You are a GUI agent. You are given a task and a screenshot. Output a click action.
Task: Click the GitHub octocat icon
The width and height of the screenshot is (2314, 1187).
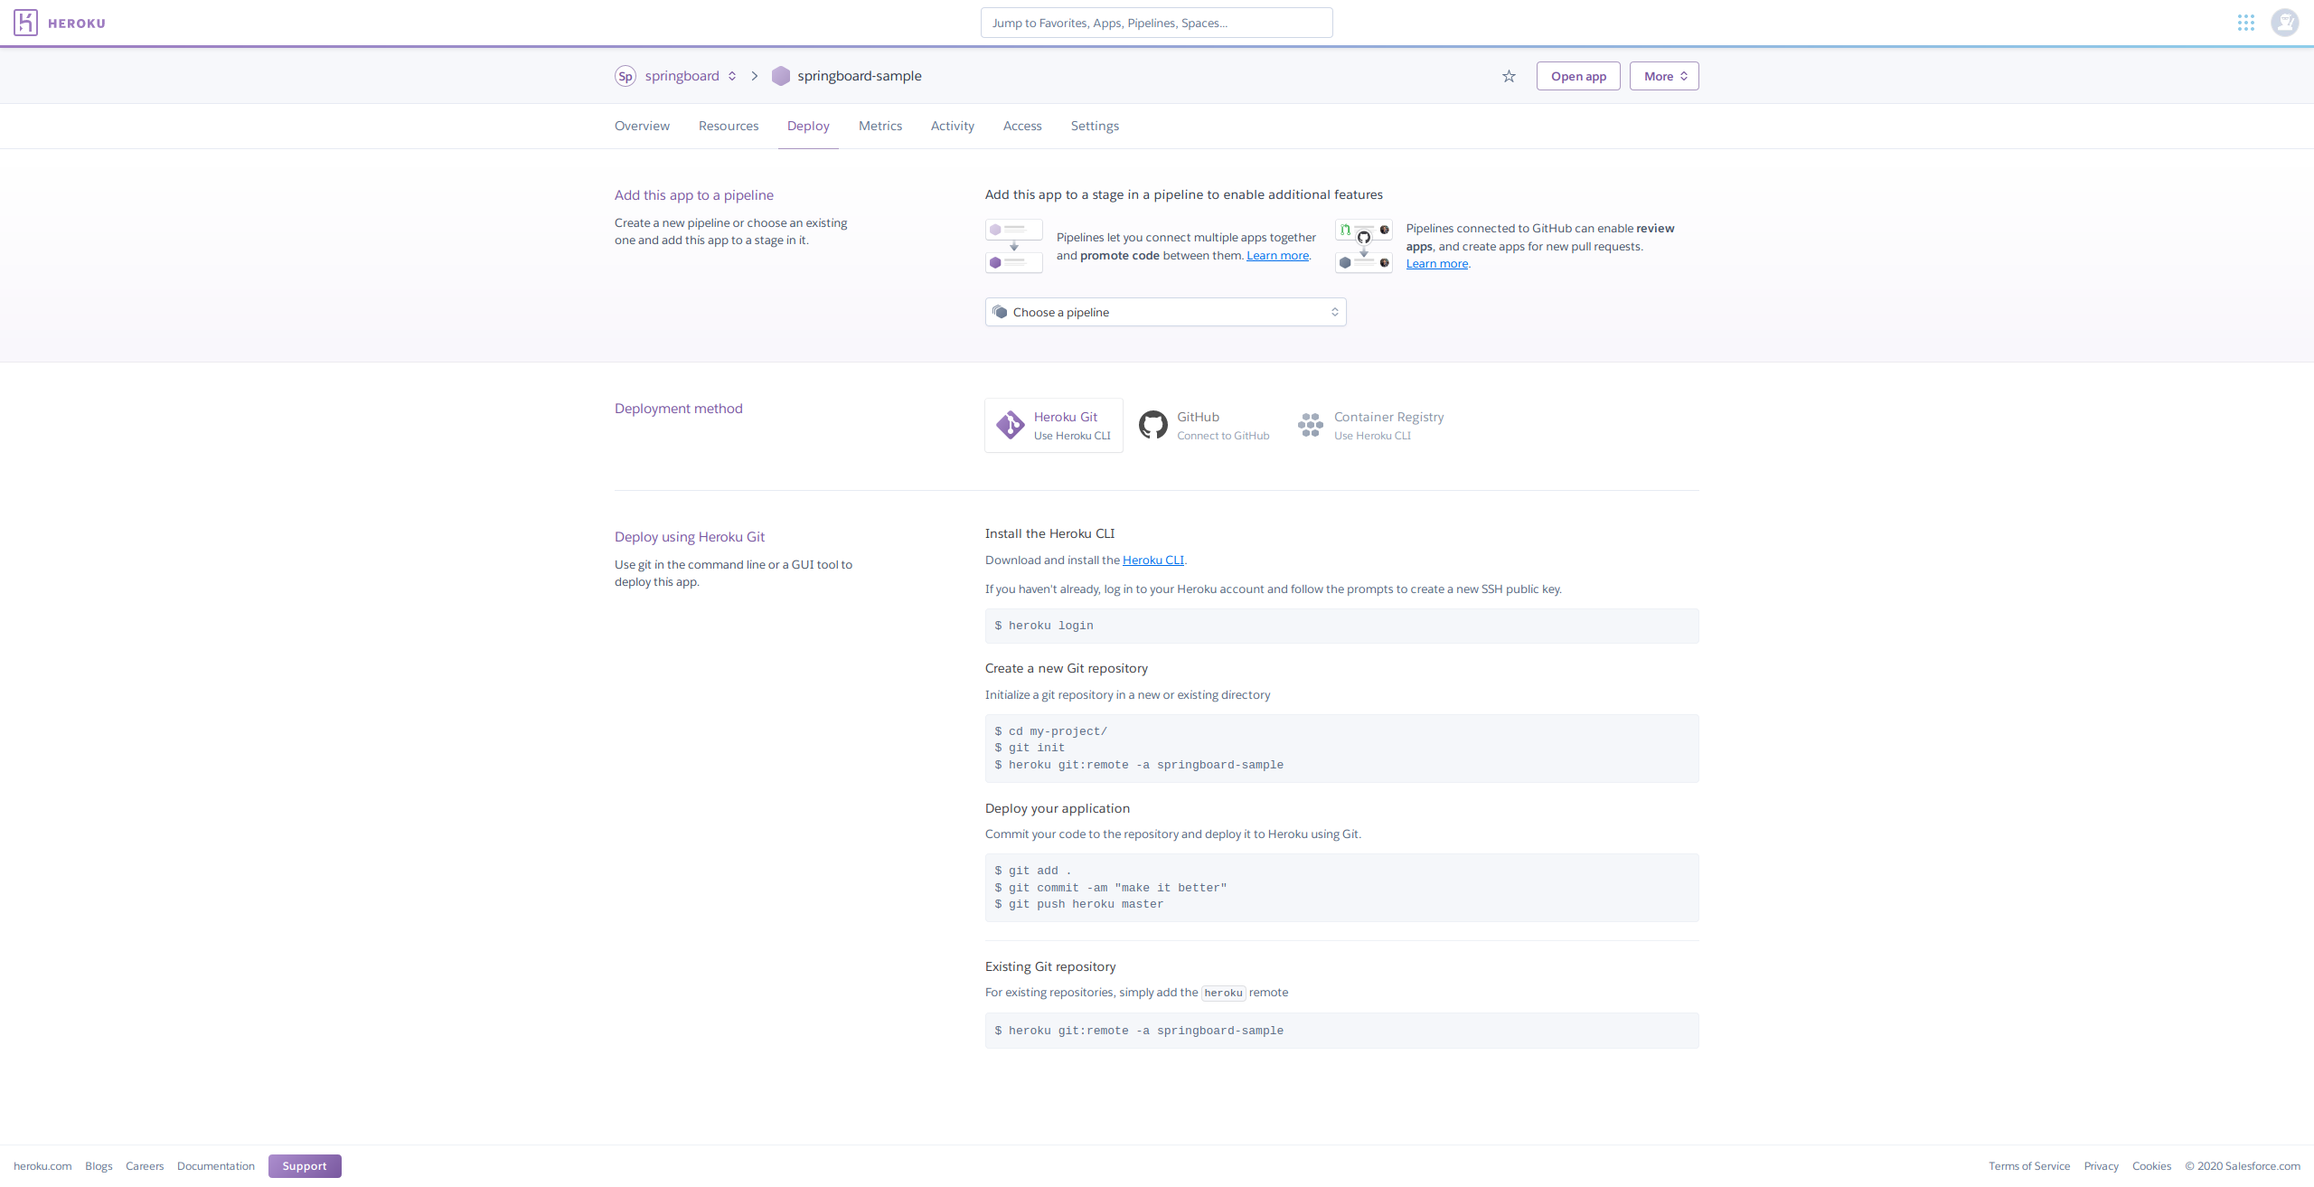pos(1152,425)
